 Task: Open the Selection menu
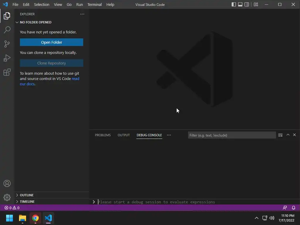[x=42, y=4]
